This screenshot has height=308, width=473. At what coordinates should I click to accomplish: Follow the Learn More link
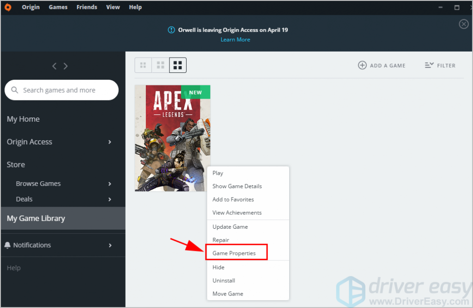tap(235, 40)
